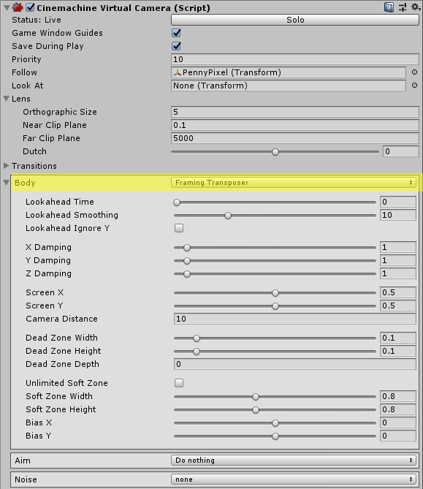Click the PennyPixel transform icon in Follow
The width and height of the screenshot is (423, 489).
[178, 72]
